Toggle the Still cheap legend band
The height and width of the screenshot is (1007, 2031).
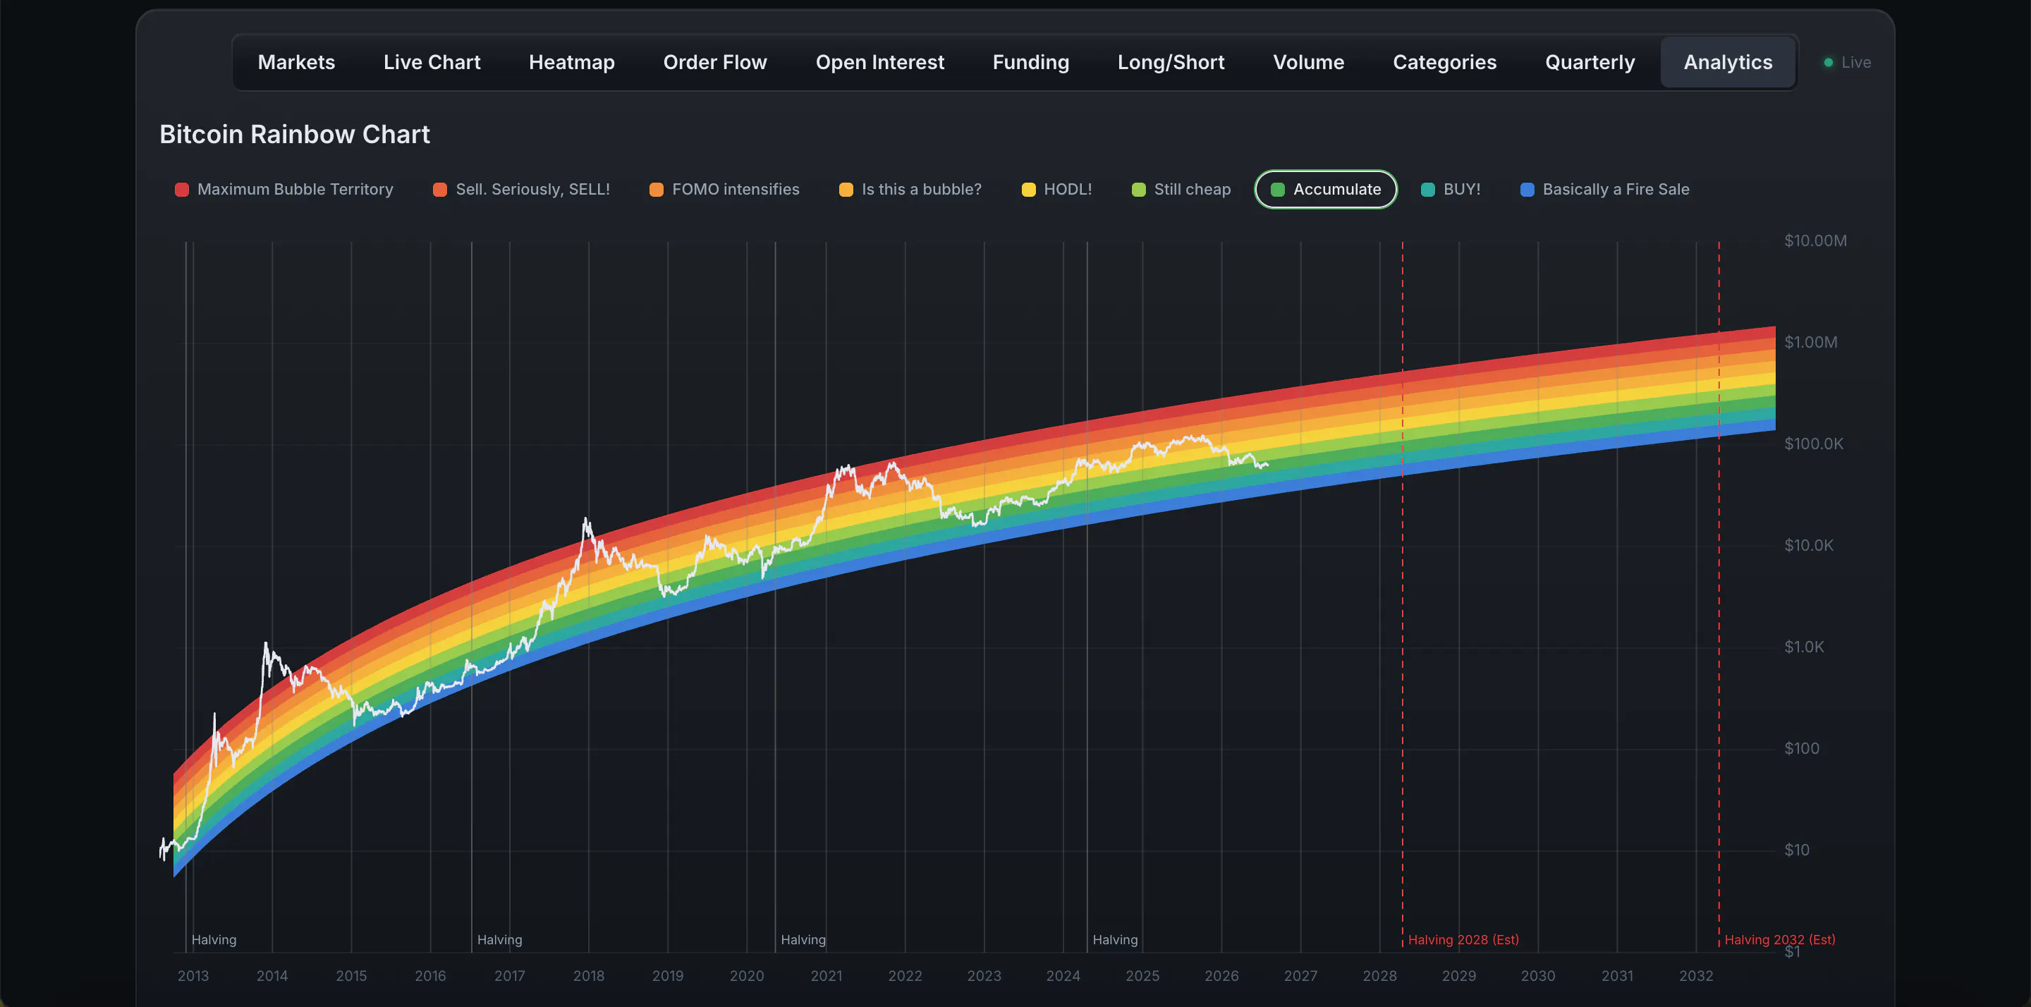click(1181, 189)
